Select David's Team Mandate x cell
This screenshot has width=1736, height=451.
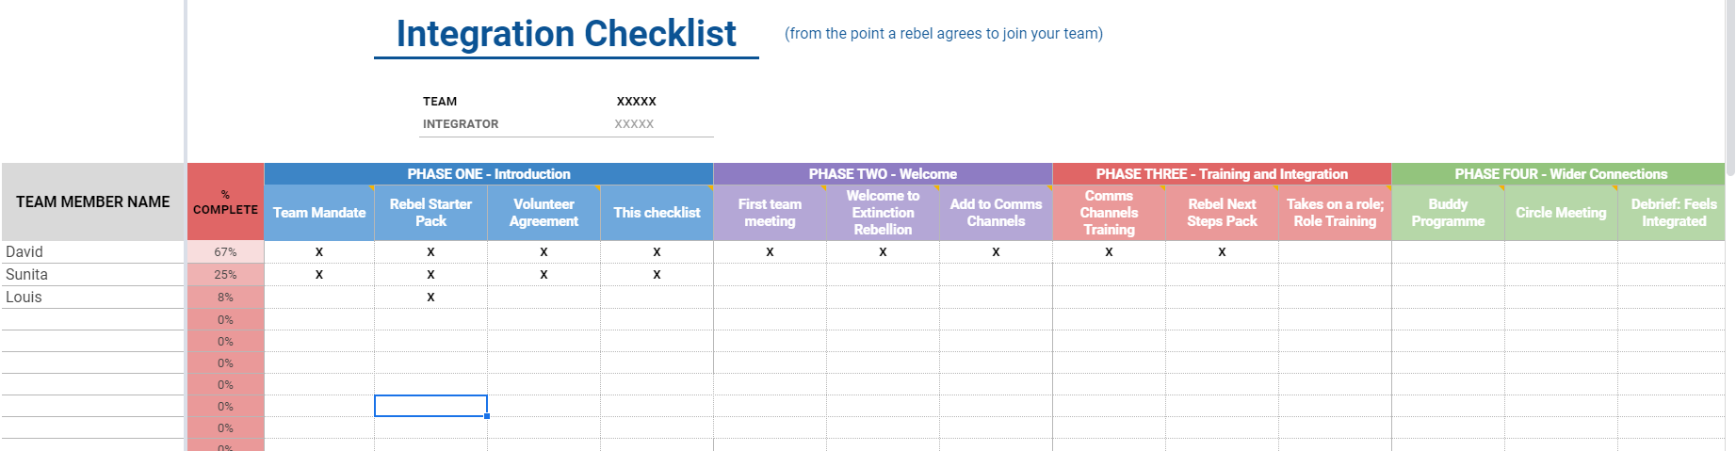(319, 251)
